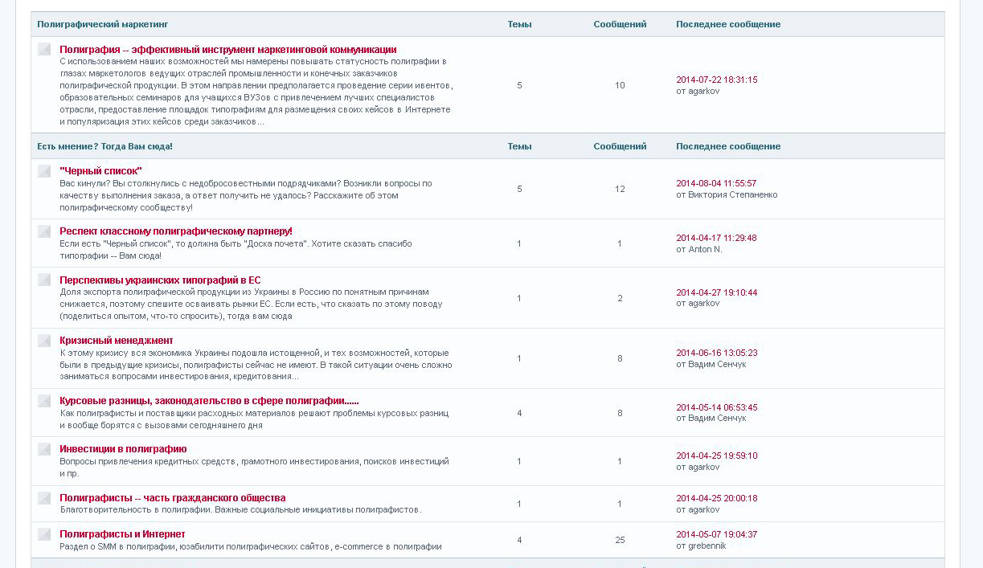Click "от Вадим Сенчук" in Кризисный менеджмент row
This screenshot has height=568, width=983.
[x=711, y=364]
